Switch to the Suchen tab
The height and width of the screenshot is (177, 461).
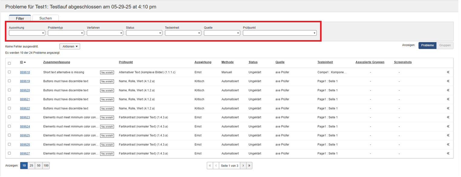tap(45, 18)
